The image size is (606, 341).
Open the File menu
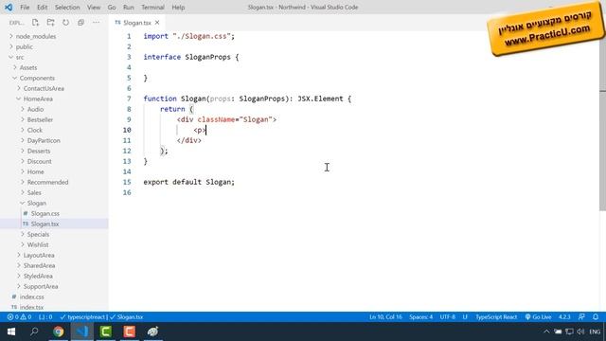[25, 8]
